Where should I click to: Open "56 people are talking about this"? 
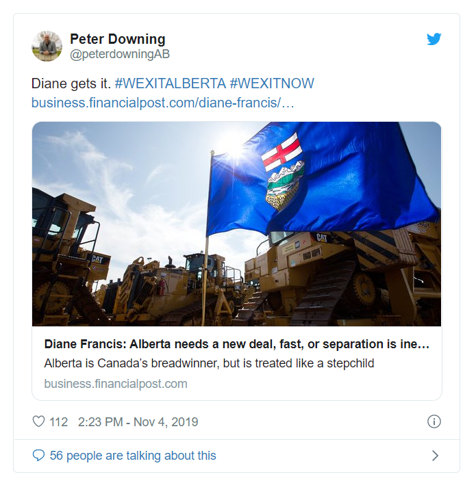pyautogui.click(x=133, y=456)
